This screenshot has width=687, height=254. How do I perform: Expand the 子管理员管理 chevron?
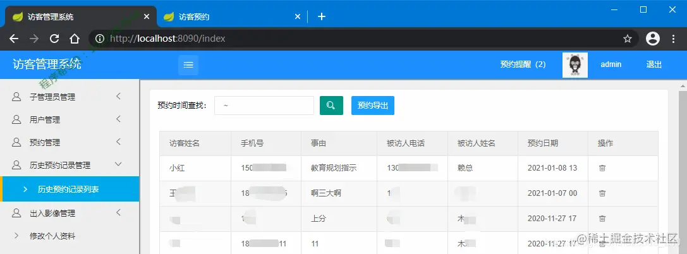click(x=118, y=96)
